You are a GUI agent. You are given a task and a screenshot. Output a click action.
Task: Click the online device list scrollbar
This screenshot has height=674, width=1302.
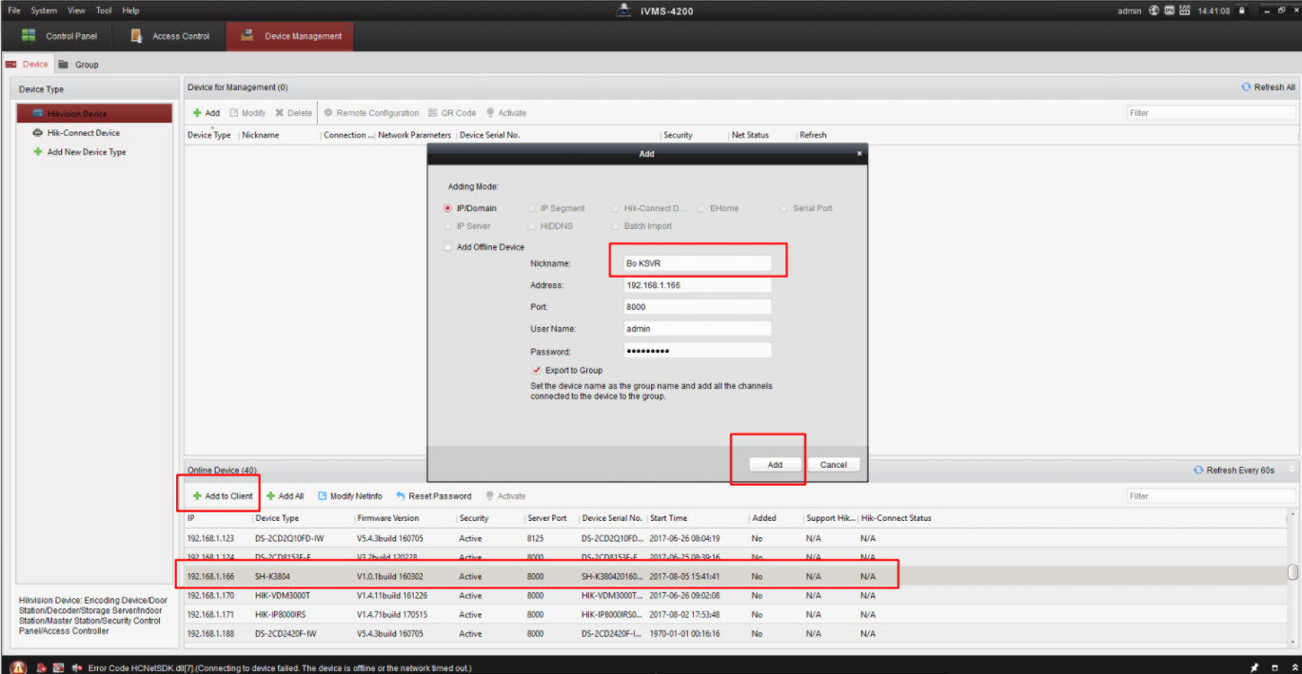pyautogui.click(x=1292, y=572)
